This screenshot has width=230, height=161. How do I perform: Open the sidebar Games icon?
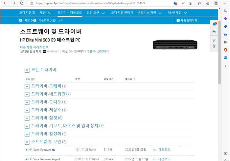(x=225, y=42)
